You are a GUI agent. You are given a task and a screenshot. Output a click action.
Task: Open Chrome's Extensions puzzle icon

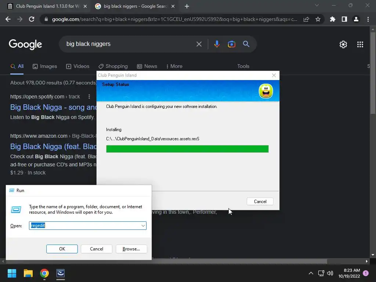coord(333,19)
